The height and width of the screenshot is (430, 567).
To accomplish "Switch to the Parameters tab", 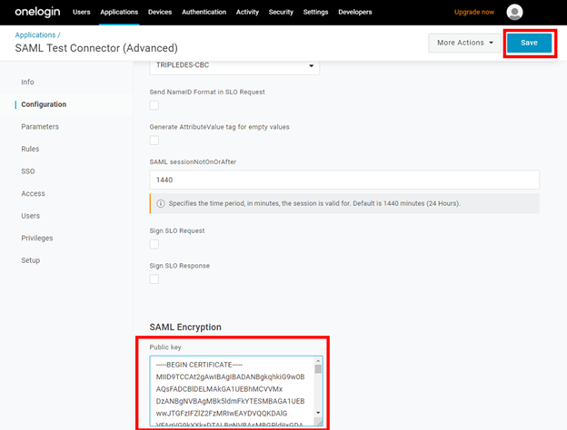I will pyautogui.click(x=42, y=127).
